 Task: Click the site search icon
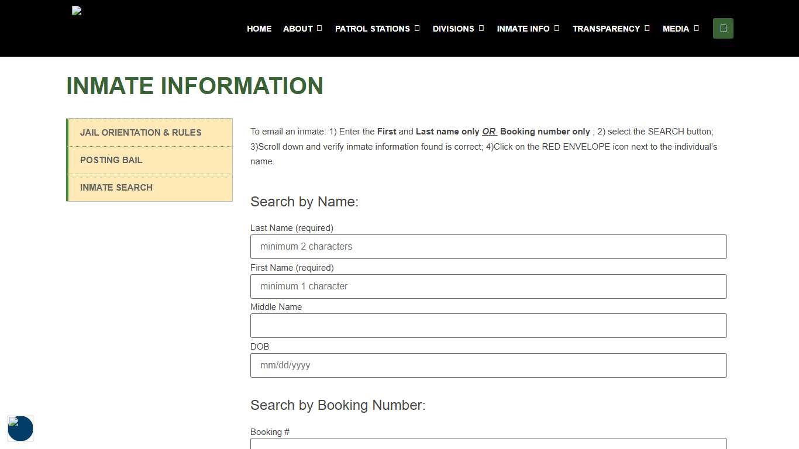pyautogui.click(x=723, y=28)
